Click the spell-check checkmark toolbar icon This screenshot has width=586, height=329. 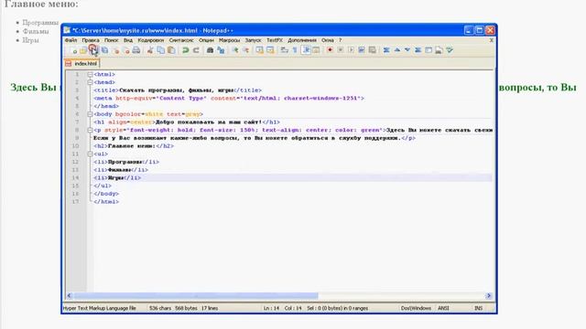[450, 50]
